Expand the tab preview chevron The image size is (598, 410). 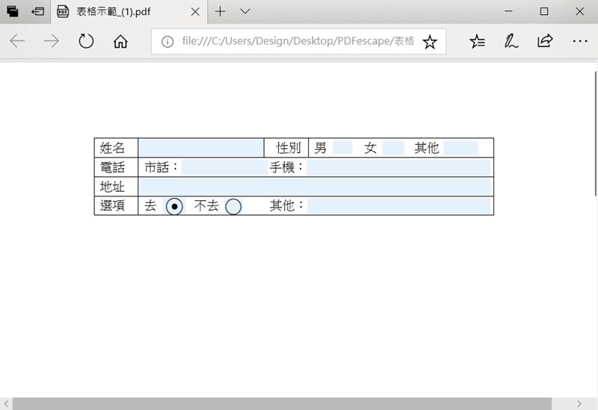(245, 11)
